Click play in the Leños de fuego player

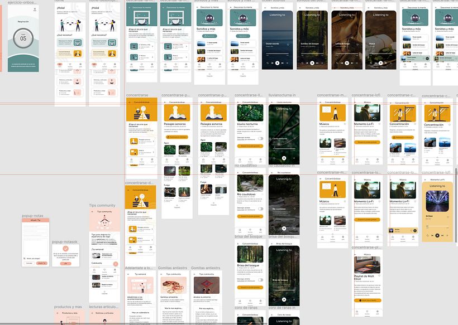347,63
